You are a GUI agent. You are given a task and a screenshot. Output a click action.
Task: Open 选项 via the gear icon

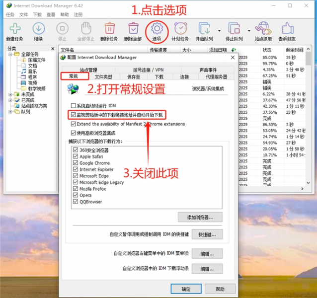tap(157, 28)
